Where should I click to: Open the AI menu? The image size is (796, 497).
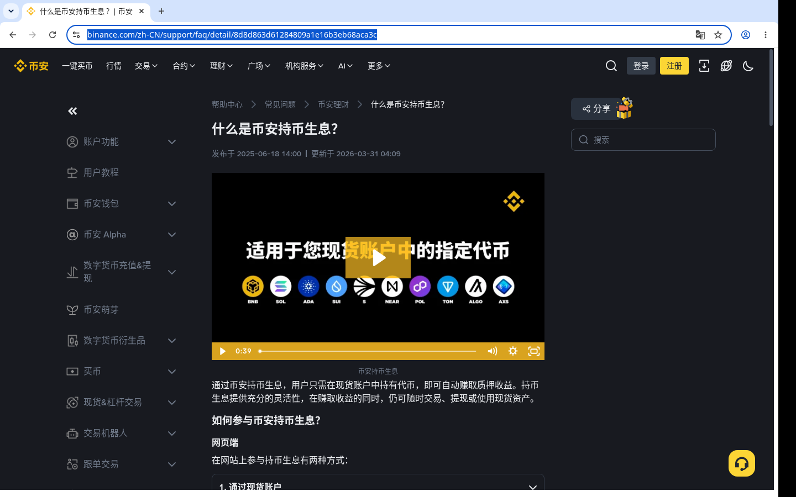(x=345, y=66)
